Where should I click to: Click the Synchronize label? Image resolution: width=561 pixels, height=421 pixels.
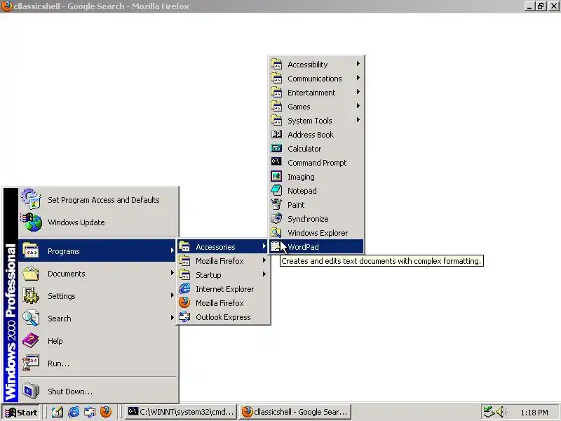(x=308, y=219)
